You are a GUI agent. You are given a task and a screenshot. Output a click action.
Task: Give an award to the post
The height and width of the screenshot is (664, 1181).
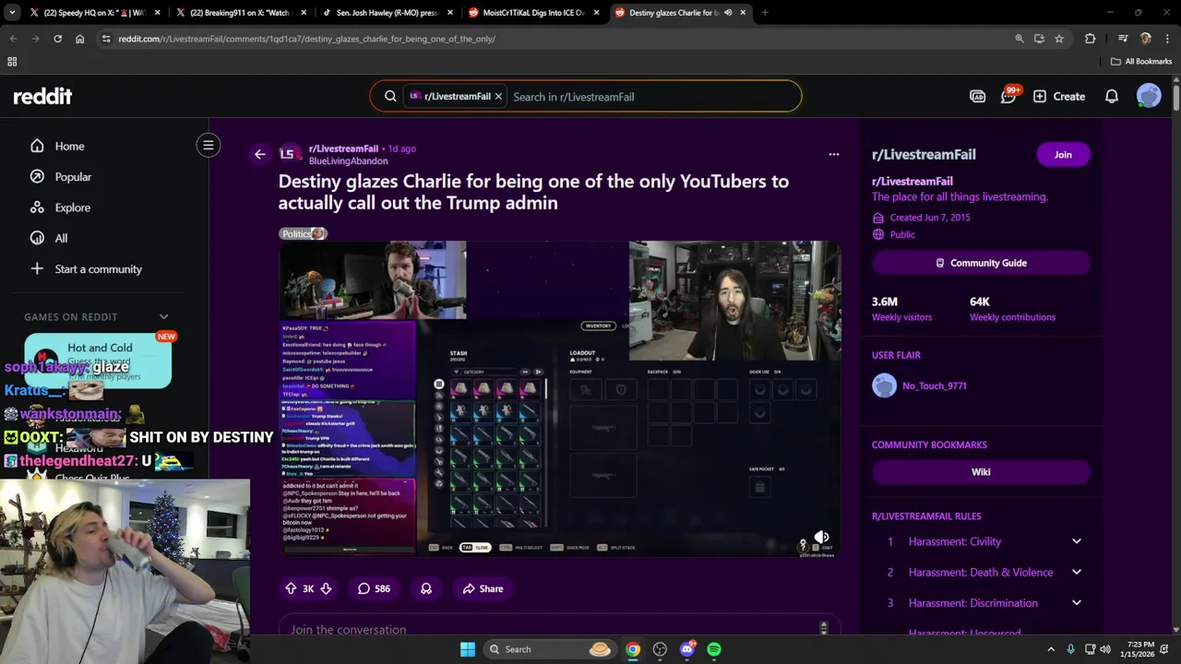point(426,588)
